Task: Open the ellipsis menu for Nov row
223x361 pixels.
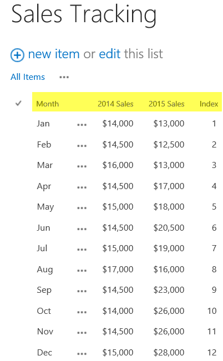Action: click(82, 333)
